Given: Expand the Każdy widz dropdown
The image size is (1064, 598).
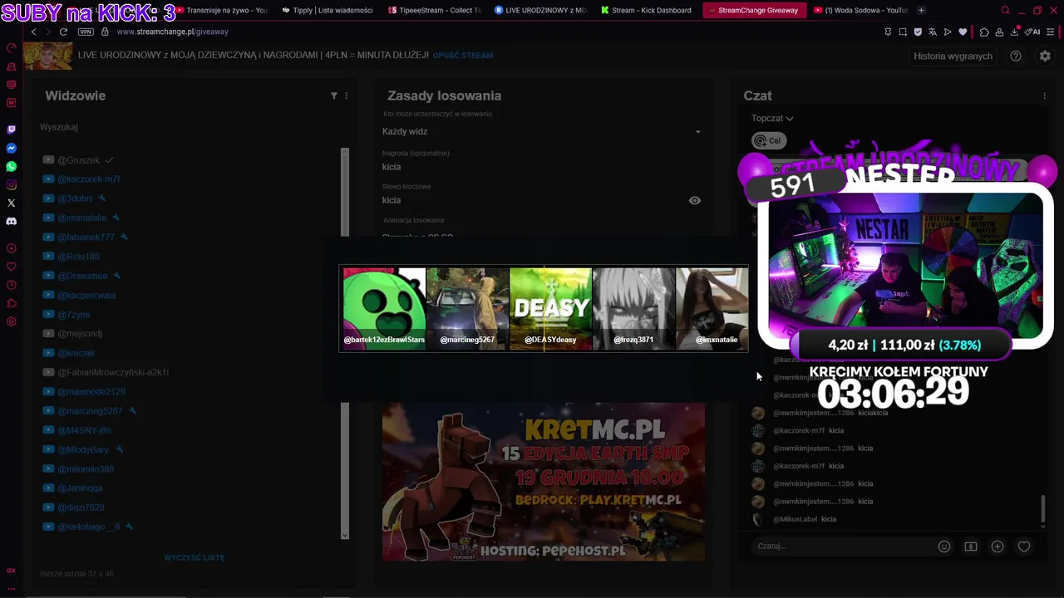Looking at the screenshot, I should click(x=542, y=131).
